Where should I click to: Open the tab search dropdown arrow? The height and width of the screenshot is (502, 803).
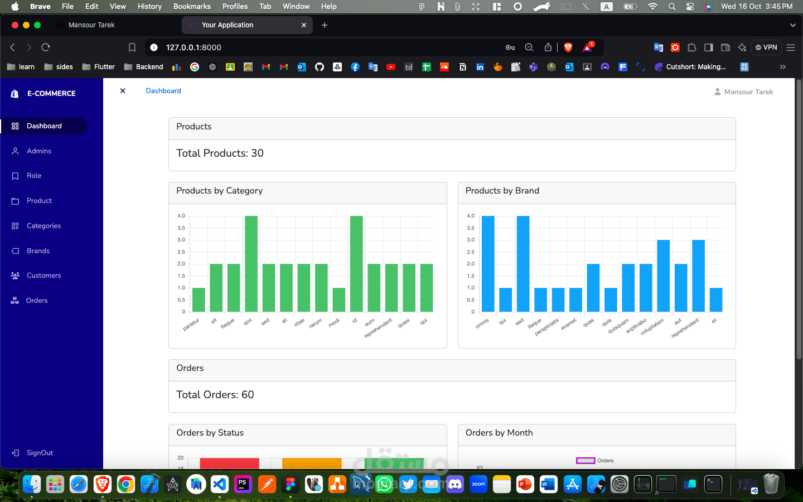[x=792, y=25]
